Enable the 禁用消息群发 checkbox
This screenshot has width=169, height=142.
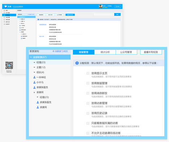point(88,93)
